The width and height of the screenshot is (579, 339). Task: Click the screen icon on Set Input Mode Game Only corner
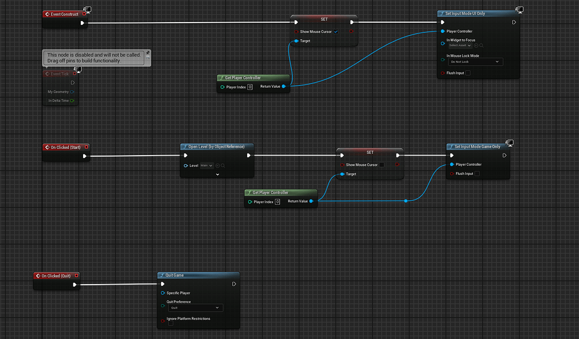509,143
